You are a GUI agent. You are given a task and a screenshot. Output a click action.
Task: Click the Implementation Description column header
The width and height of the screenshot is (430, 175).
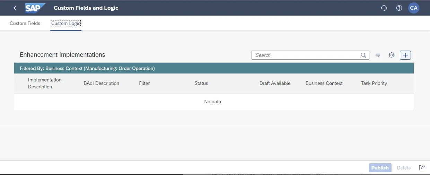click(x=45, y=83)
